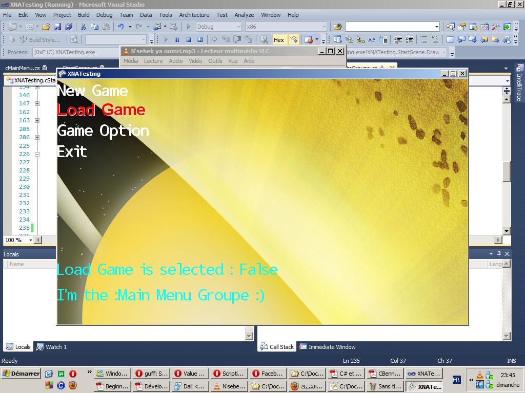This screenshot has height=393, width=525.
Task: Switch to the Call Stack tab
Action: [x=277, y=347]
